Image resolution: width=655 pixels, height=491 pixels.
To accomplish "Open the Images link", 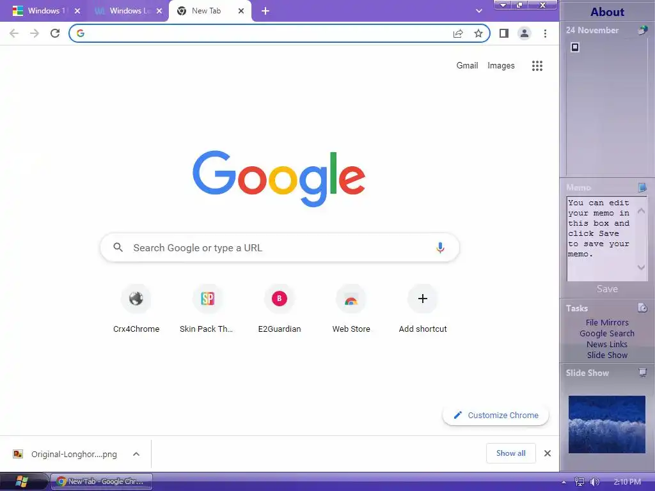I will [x=501, y=66].
